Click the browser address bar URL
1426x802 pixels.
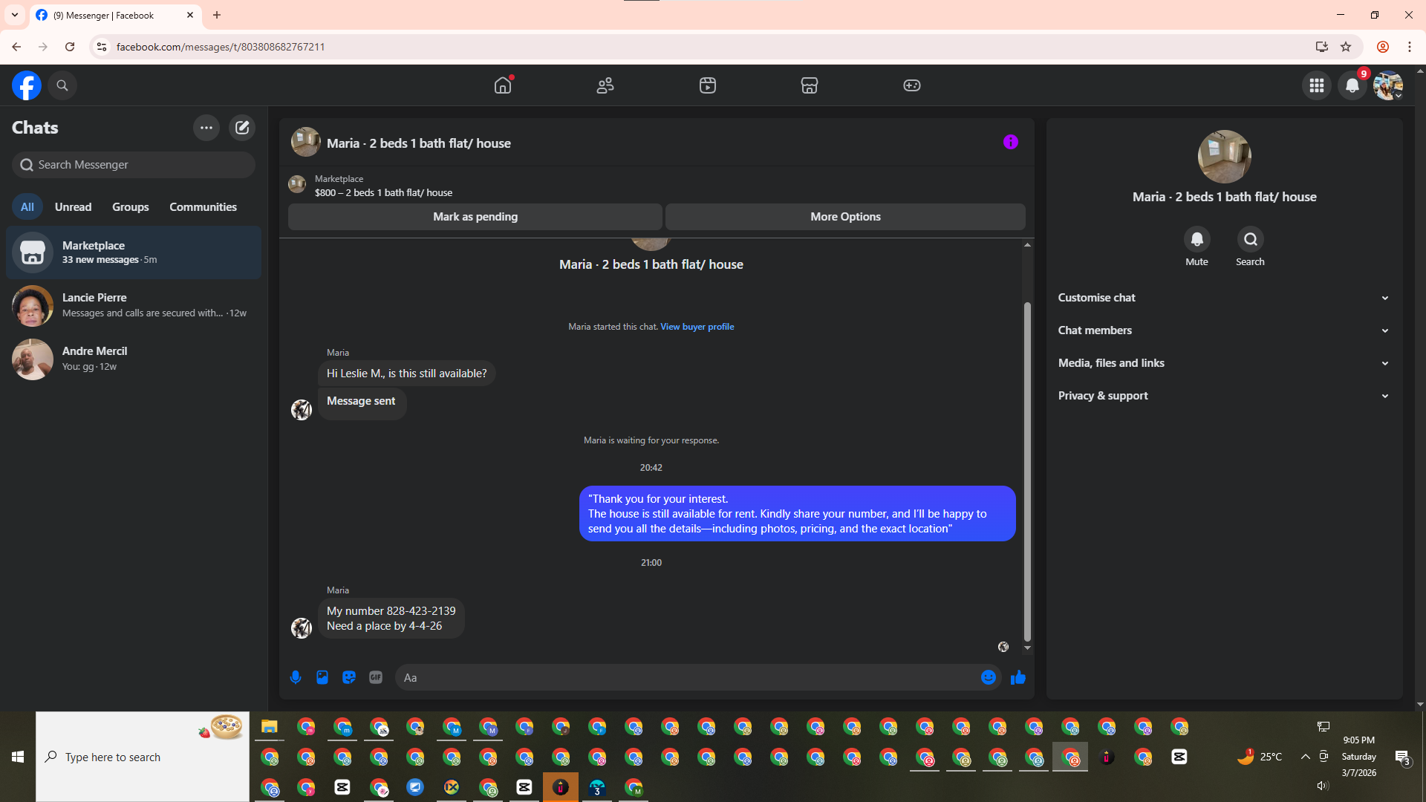point(221,47)
